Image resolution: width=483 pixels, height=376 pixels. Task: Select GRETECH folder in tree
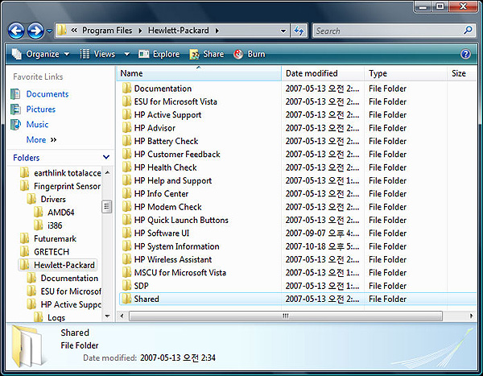pos(44,252)
